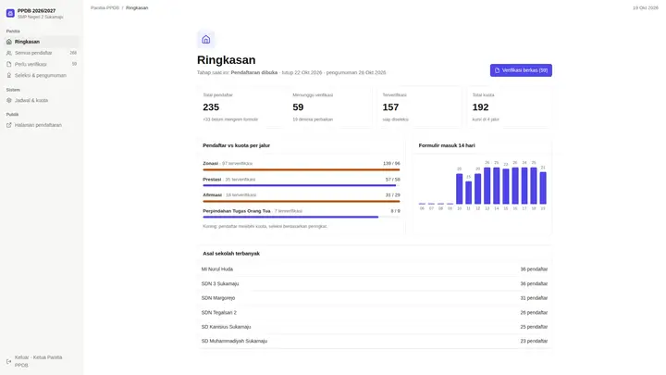Click the Zonasi quota progress bar
The width and height of the screenshot is (666, 375).
click(x=302, y=169)
